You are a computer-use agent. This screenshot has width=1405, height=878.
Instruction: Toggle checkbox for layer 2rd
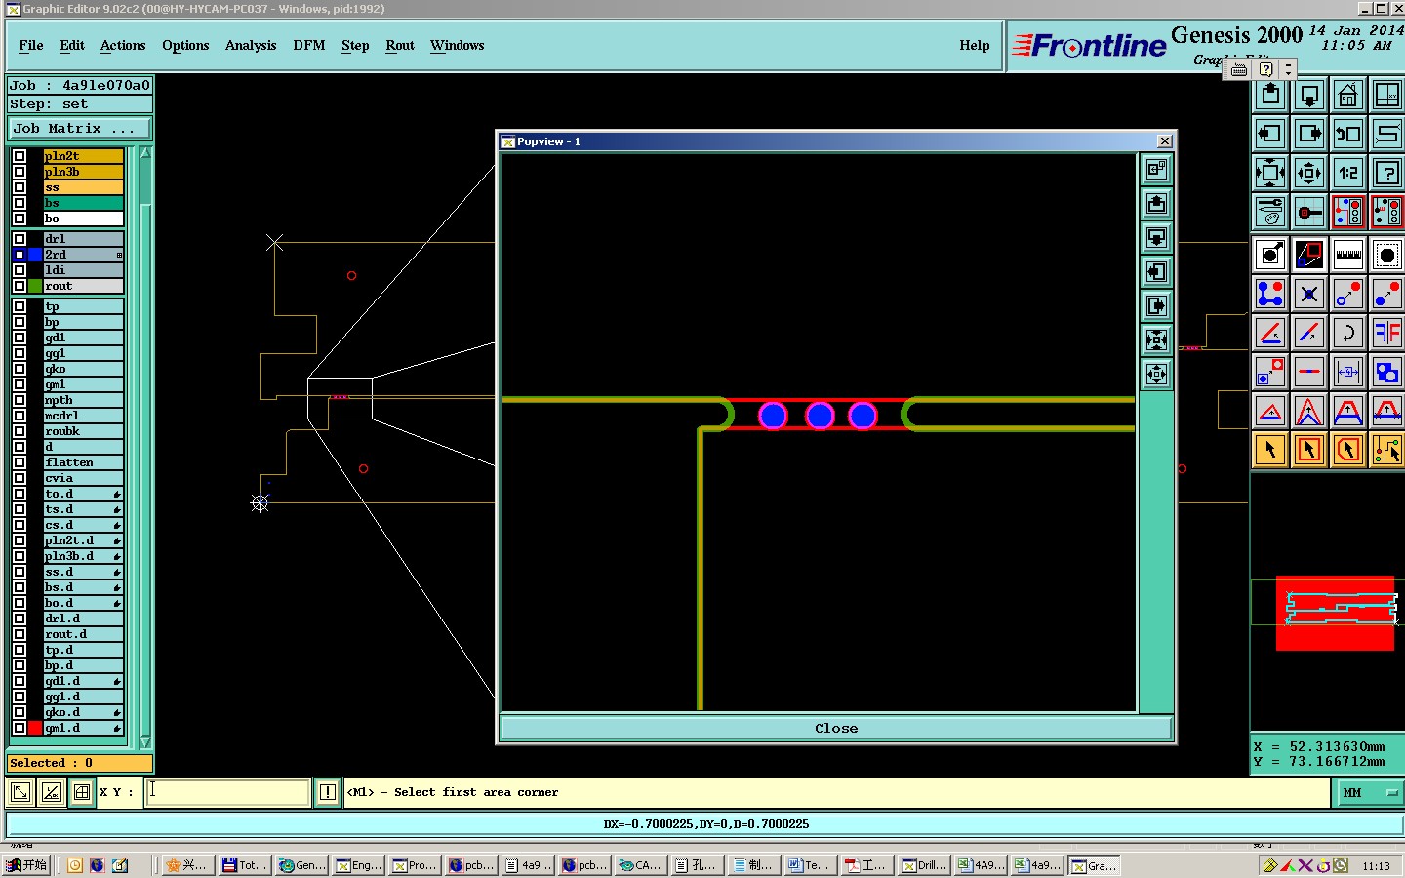point(20,255)
